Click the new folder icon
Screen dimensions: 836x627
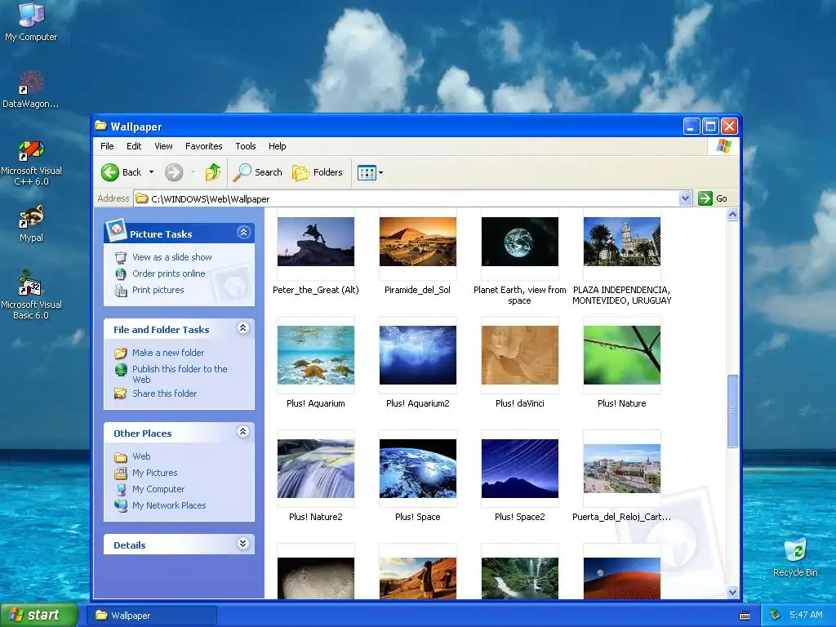[x=121, y=353]
